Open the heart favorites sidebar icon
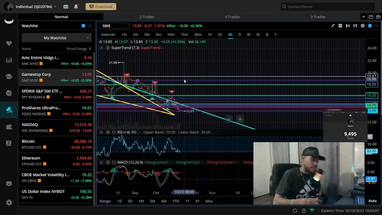This screenshot has width=382, height=215. pos(9,43)
